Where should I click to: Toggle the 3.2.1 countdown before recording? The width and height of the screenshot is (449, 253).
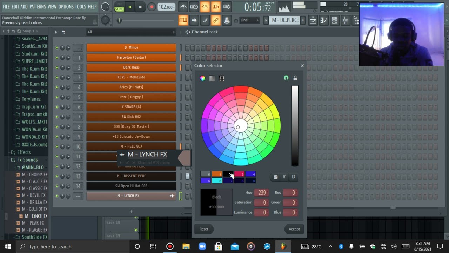(x=205, y=7)
